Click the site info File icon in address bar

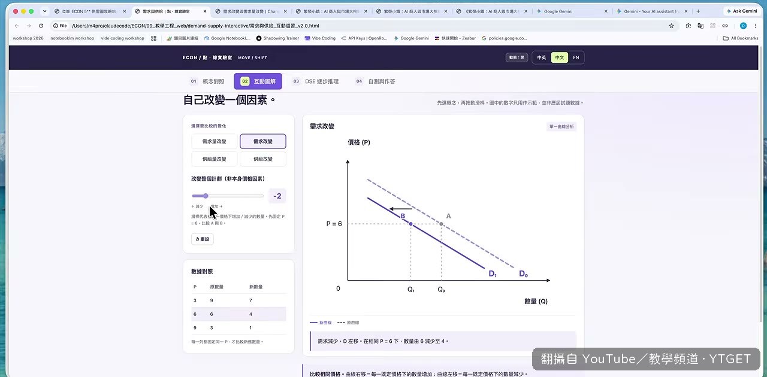click(x=60, y=26)
